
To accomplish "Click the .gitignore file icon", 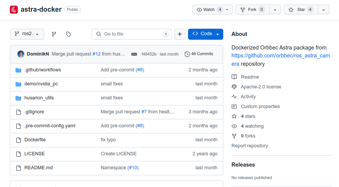I will click(19, 112).
